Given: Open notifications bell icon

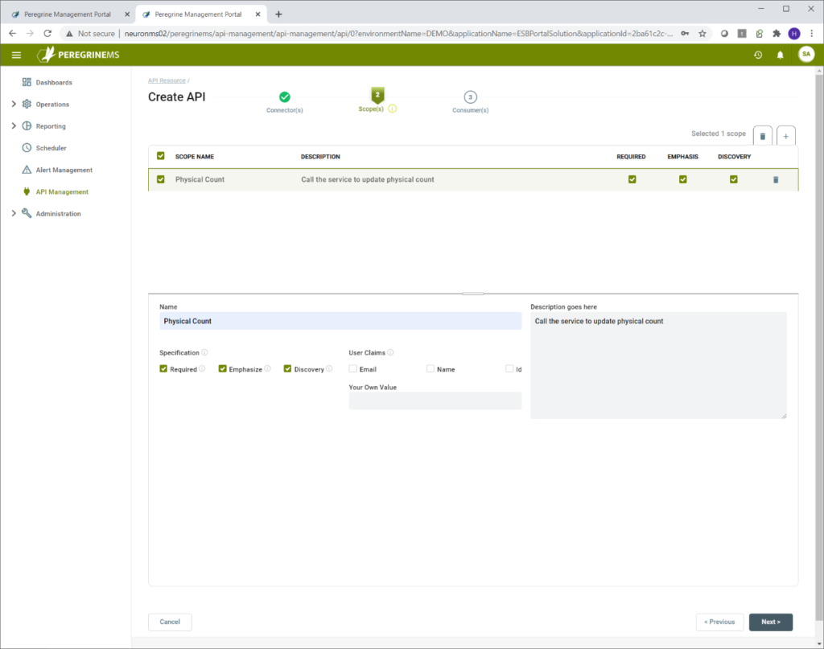Looking at the screenshot, I should (x=780, y=55).
